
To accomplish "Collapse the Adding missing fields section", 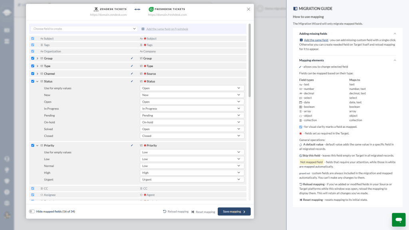I will 395,34.
